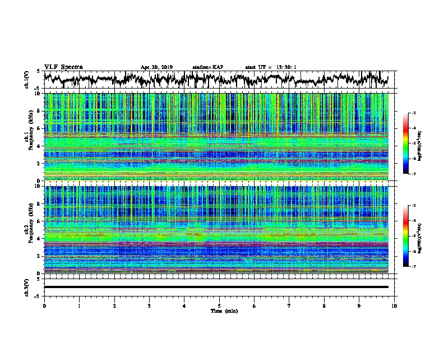The height and width of the screenshot is (343, 444).
Task: Click the "ch.1 Frequency (kHz)" axis label
Action: [29, 130]
